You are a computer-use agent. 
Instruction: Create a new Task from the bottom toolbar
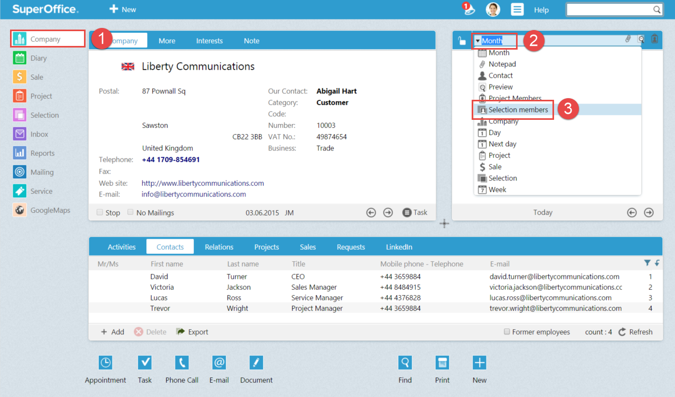coord(145,370)
